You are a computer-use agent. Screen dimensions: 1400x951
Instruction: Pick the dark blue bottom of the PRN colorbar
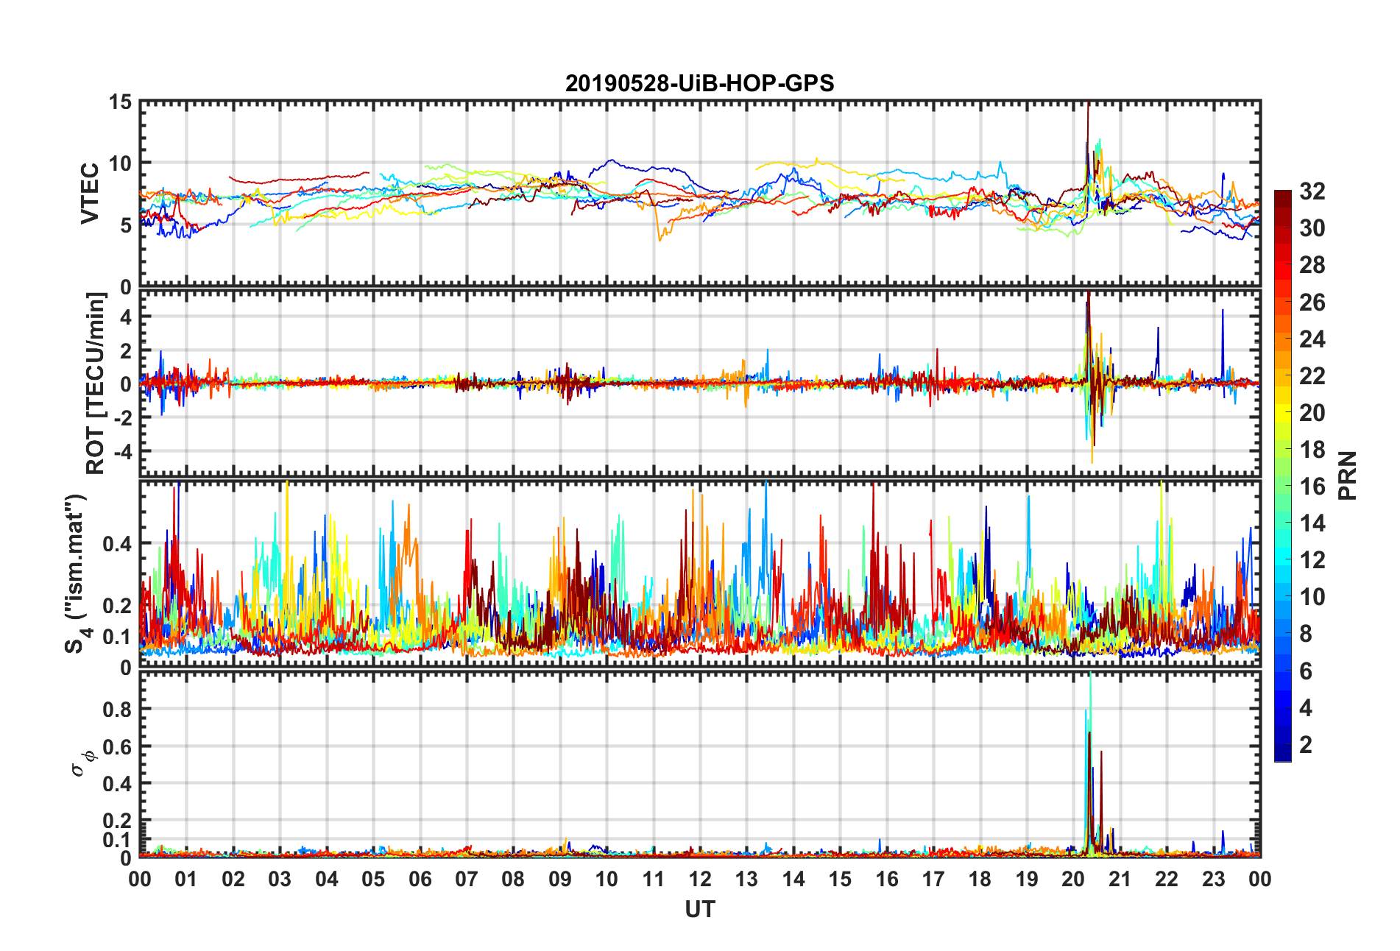(1283, 755)
